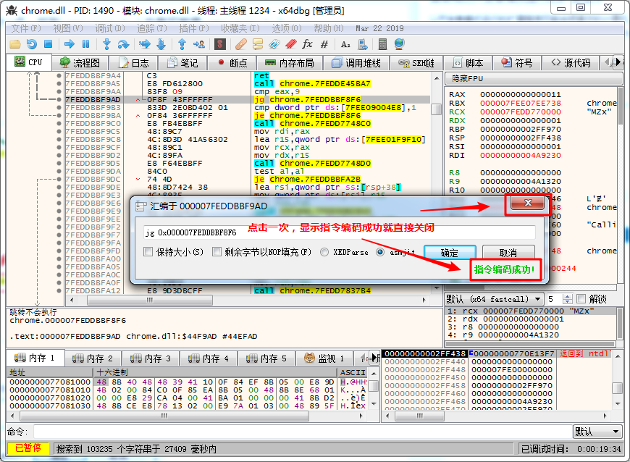The width and height of the screenshot is (630, 462).
Task: Open the 追踪(T) menu
Action: coord(152,28)
